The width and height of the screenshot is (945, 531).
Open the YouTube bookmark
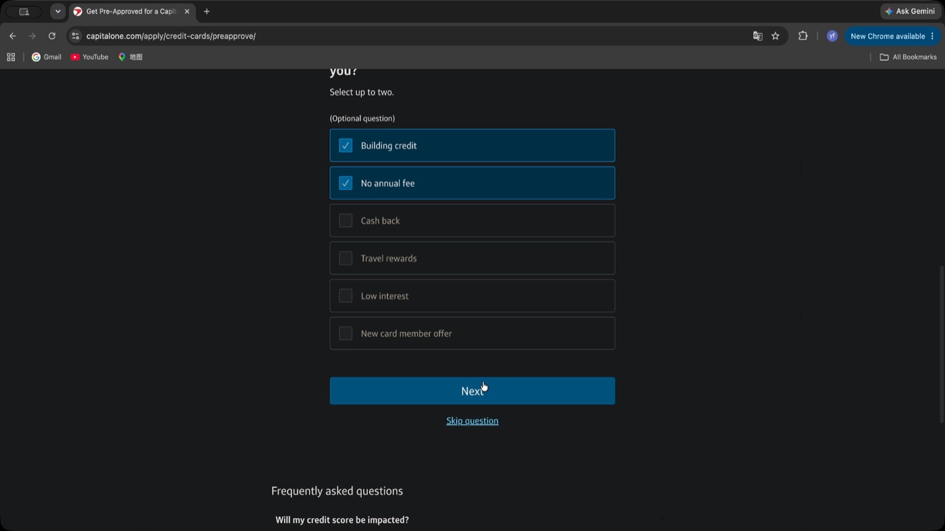[x=90, y=57]
